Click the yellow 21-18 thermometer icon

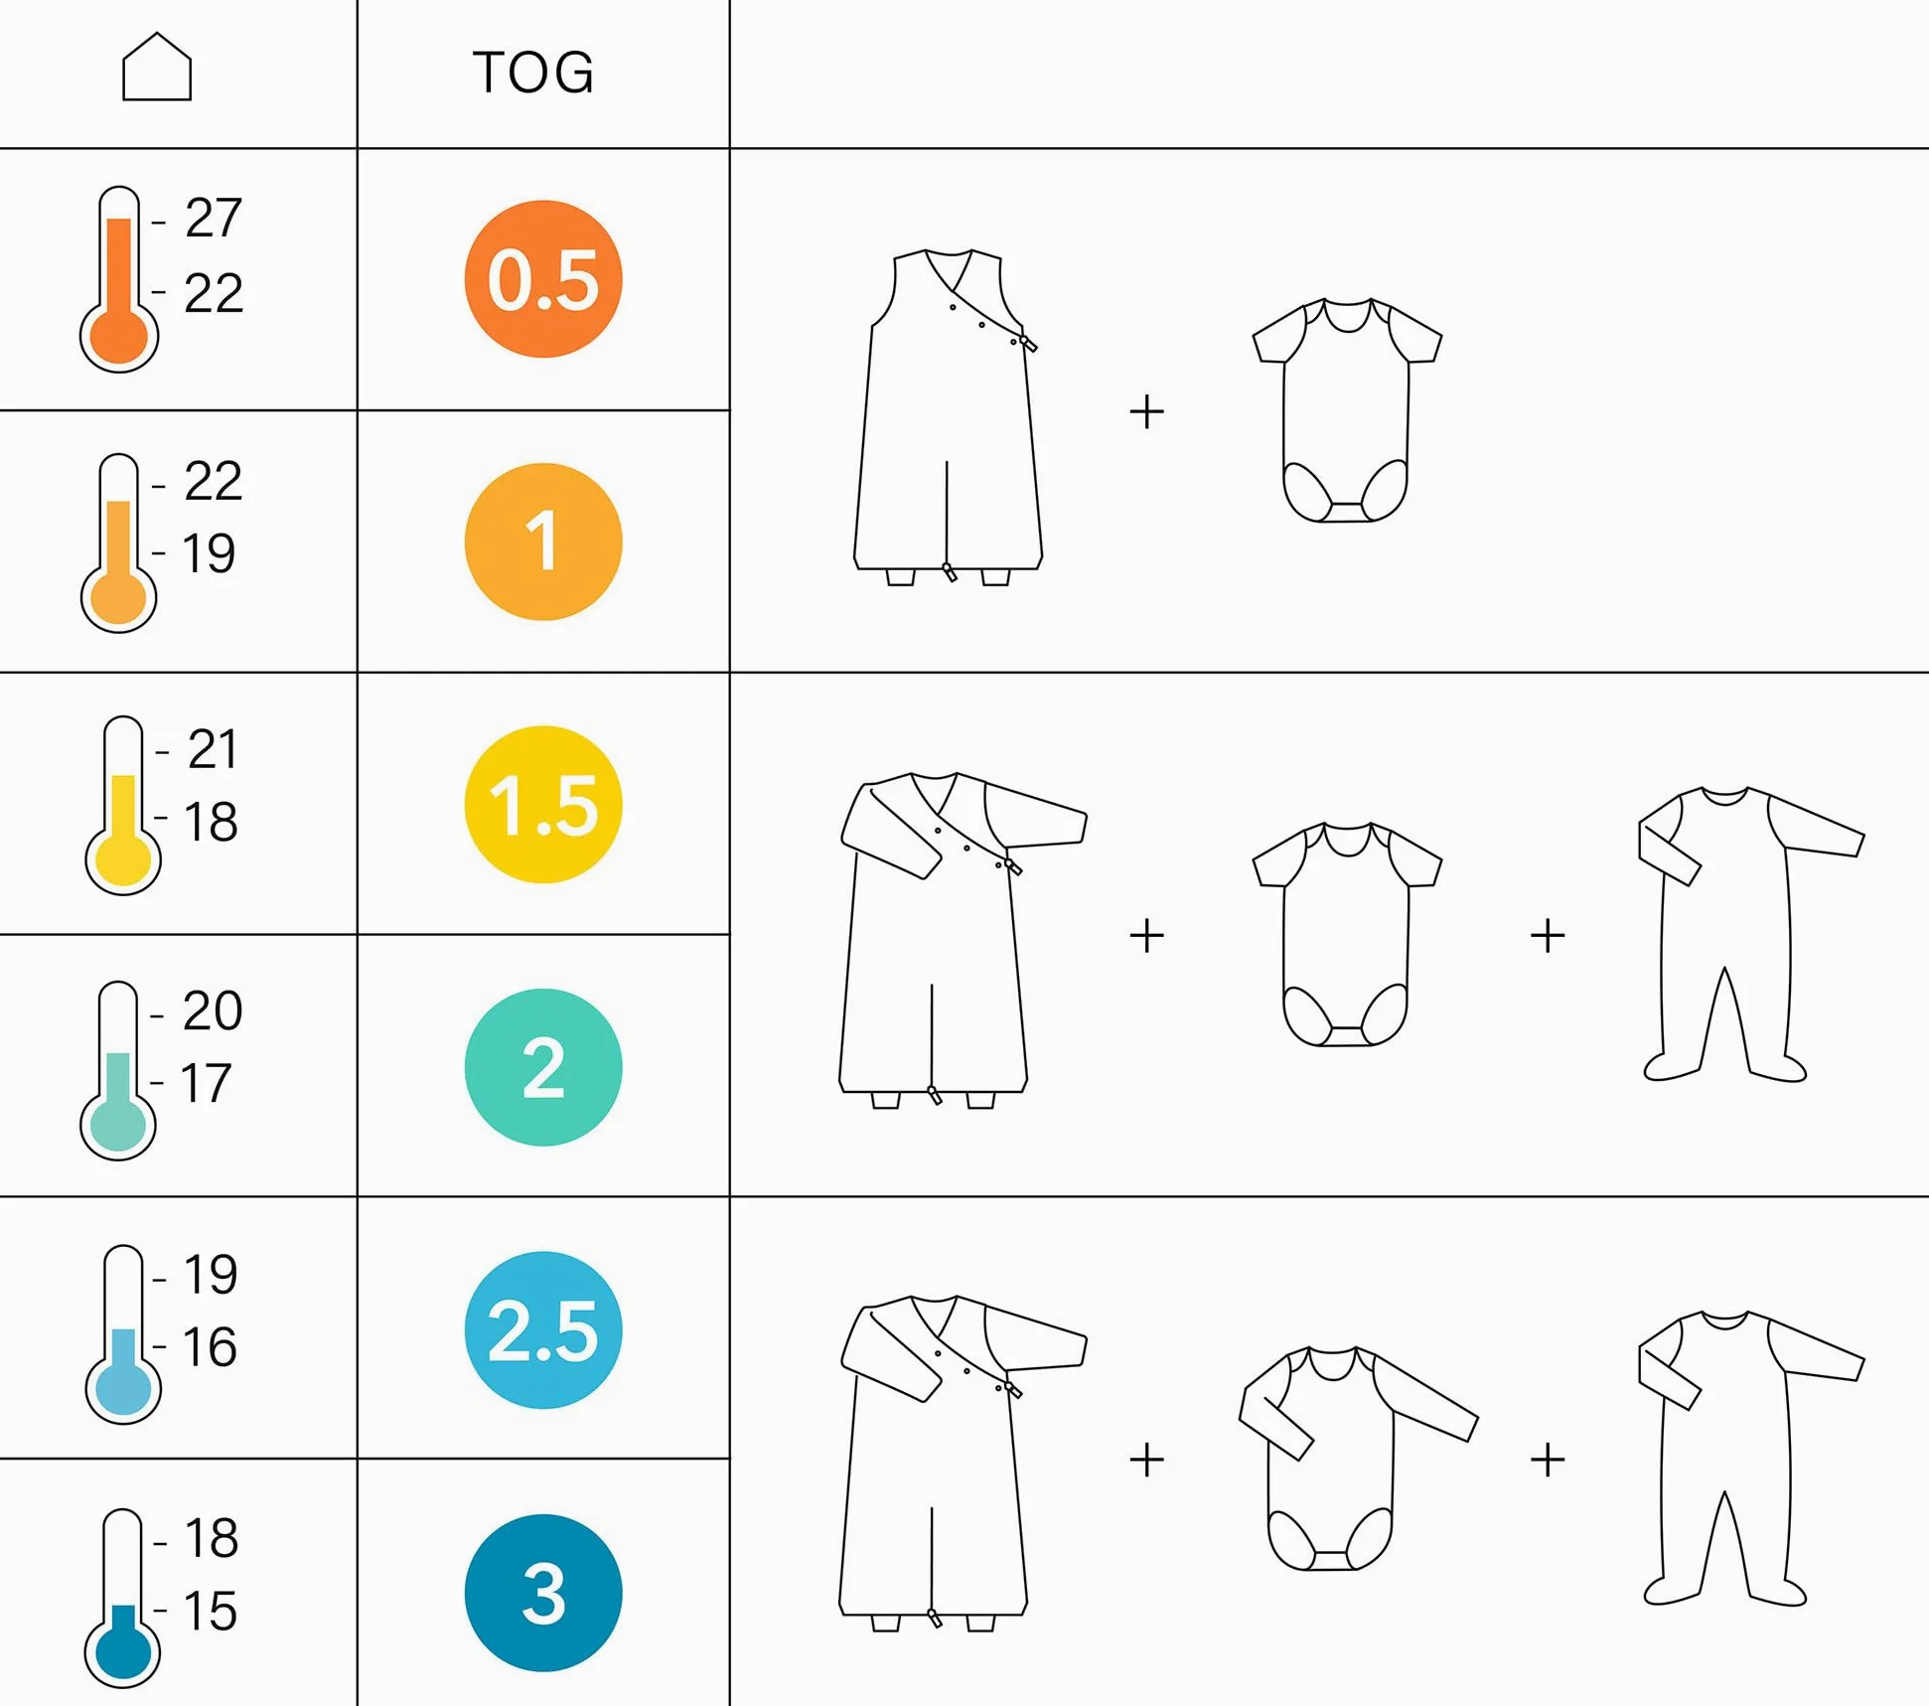(x=123, y=805)
